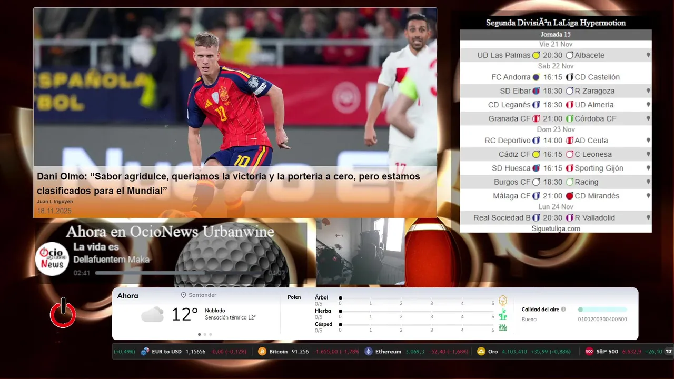The image size is (674, 379).
Task: Click the Nublado condition text
Action: tap(215, 311)
